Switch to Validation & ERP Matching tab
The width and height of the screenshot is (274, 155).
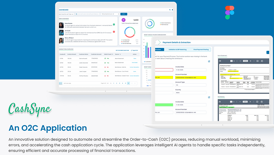pyautogui.click(x=178, y=50)
